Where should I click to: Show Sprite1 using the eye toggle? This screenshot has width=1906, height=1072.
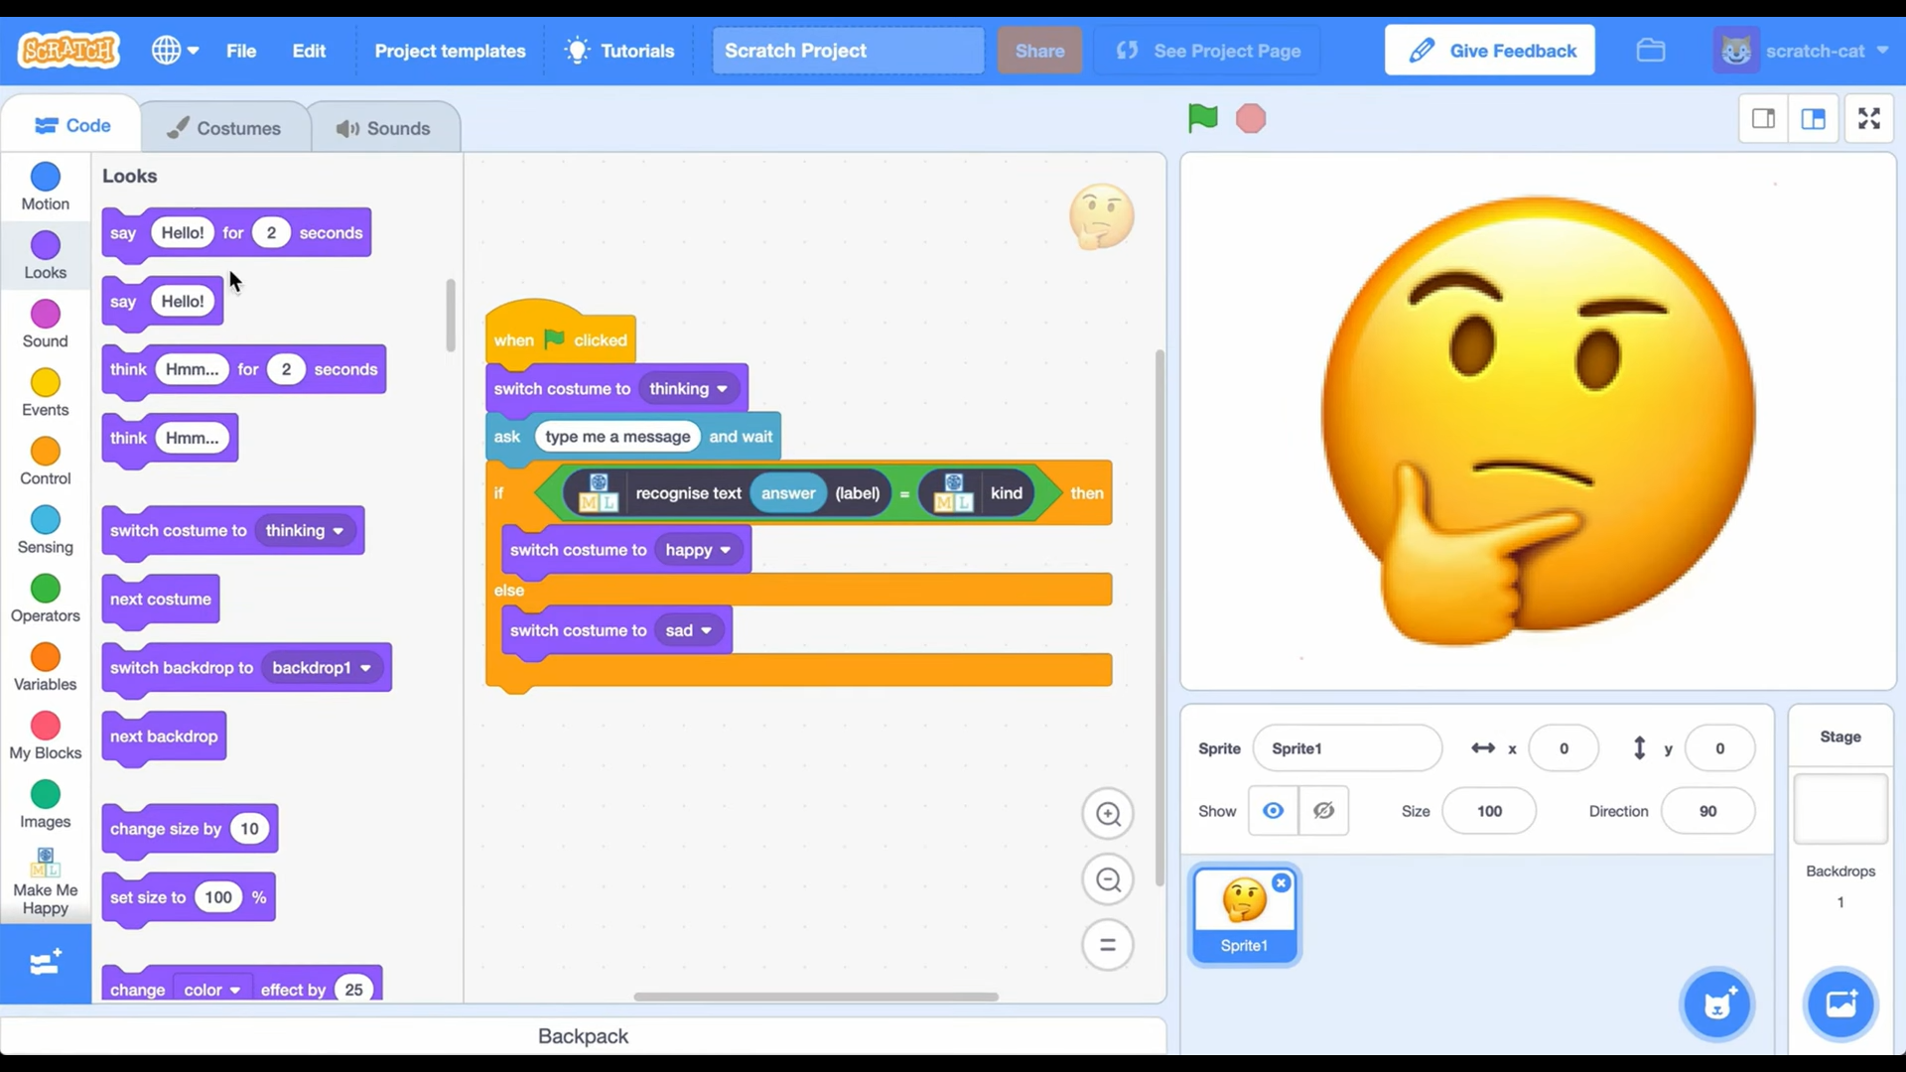[1274, 810]
